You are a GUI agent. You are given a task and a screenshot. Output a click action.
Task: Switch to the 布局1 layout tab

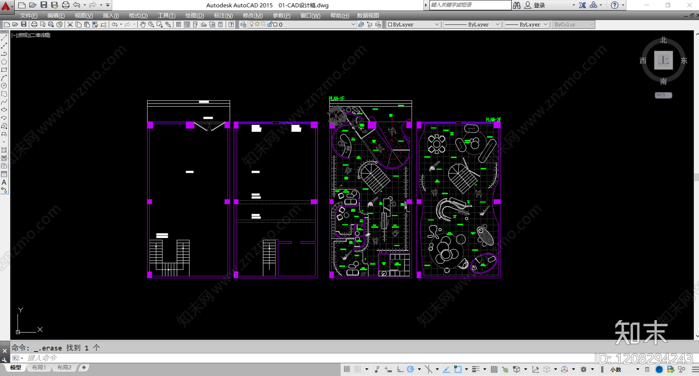pos(39,368)
